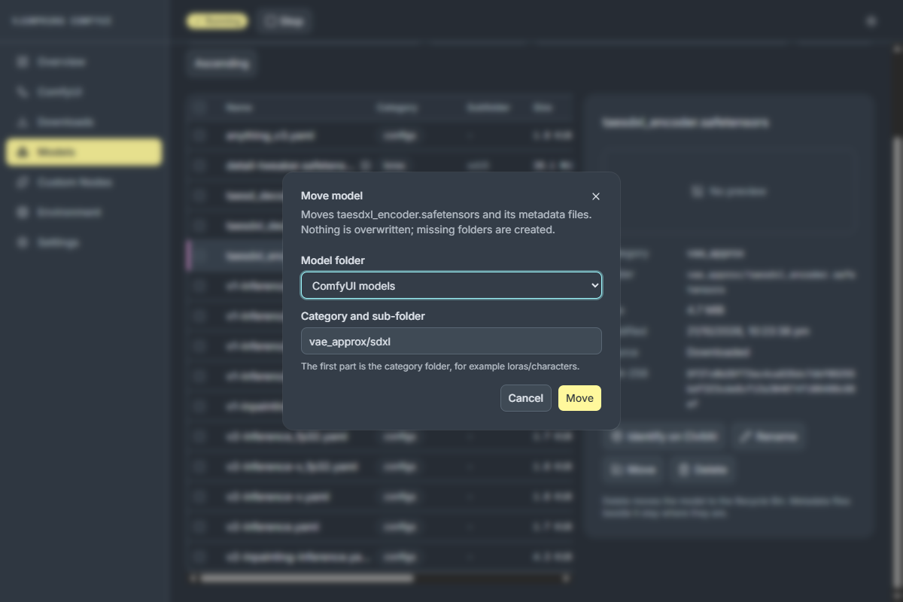903x602 pixels.
Task: Click the "Move model" dialog heading
Action: 332,196
